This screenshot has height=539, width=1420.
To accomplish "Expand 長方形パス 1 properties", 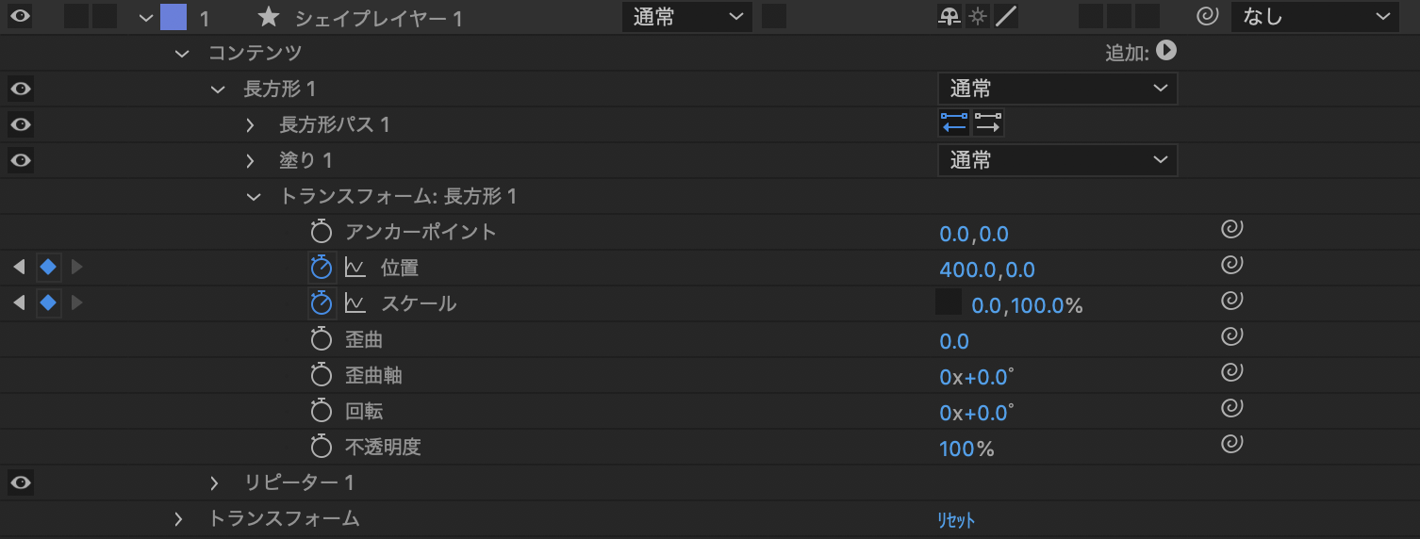I will 251,125.
